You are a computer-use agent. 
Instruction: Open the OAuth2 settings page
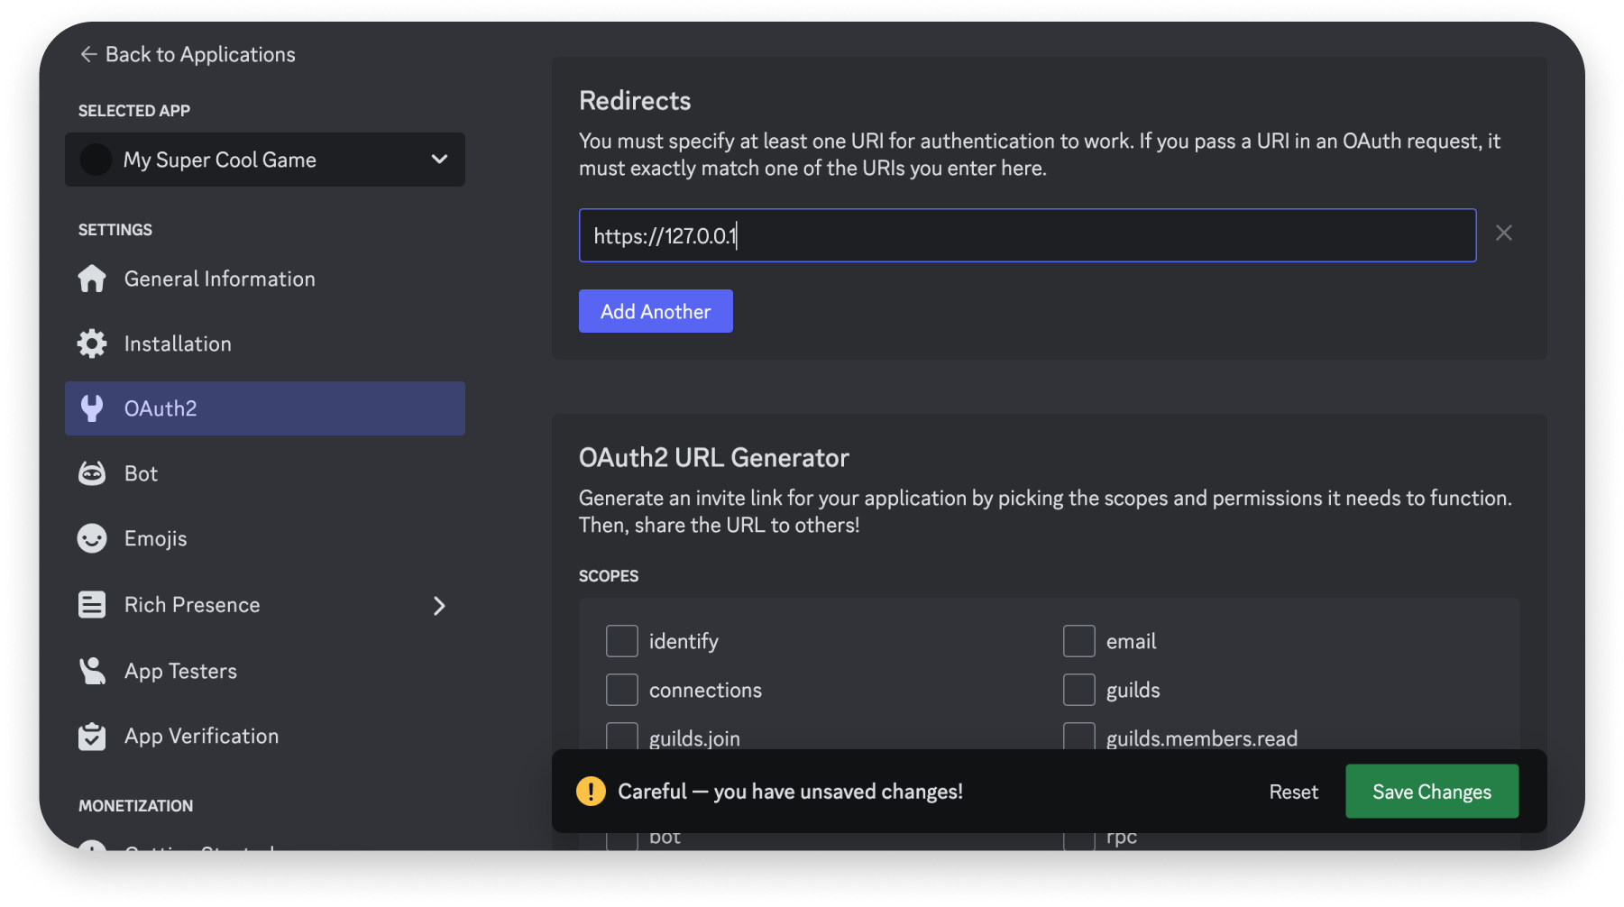[161, 408]
